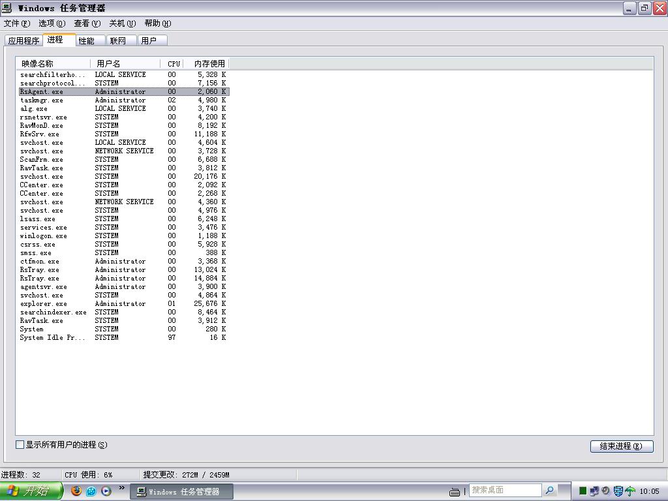Select the RavMonD.exe process row

pyautogui.click(x=123, y=126)
